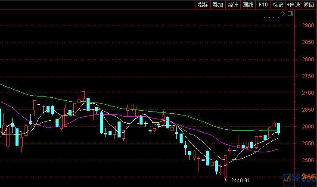Click the 2650 price axis label
This screenshot has width=317, height=187.
coord(308,110)
